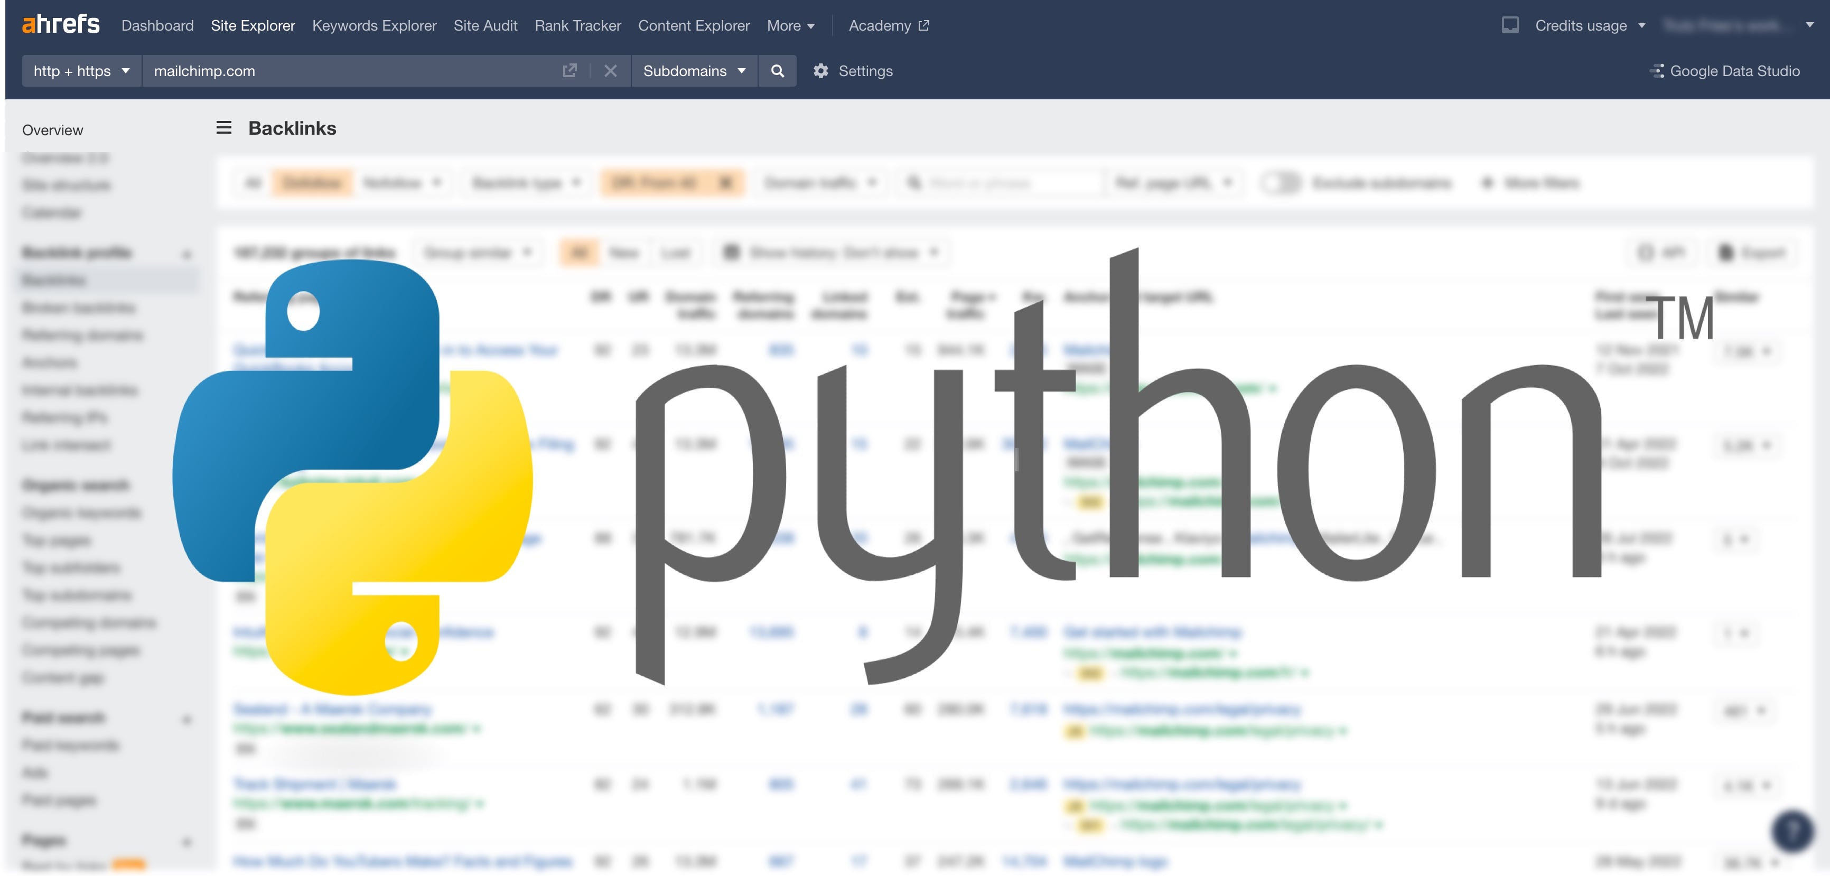Screen dimensions: 1830x876
Task: Select Overview in the left sidebar
Action: click(x=53, y=130)
